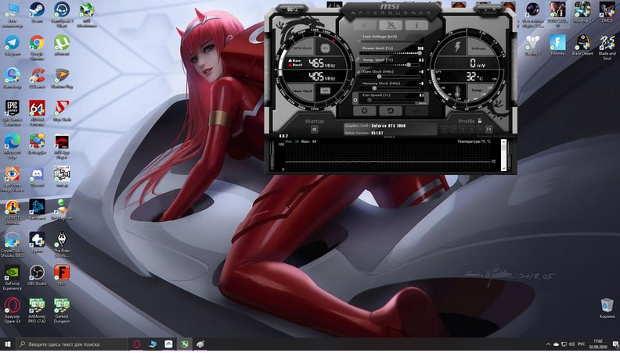Open The Elder Scrolls Skyrim shortcut
Viewport: 620px width, 353px height.
(x=62, y=245)
